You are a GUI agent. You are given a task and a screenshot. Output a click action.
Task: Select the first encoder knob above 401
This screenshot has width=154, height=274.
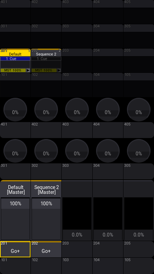click(x=15, y=110)
